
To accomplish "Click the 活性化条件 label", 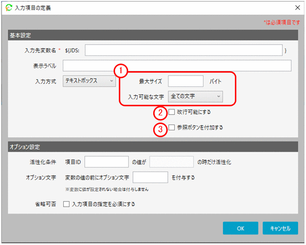I will (43, 162).
